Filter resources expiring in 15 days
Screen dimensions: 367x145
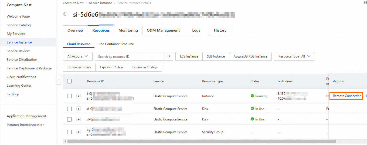pyautogui.click(x=145, y=67)
